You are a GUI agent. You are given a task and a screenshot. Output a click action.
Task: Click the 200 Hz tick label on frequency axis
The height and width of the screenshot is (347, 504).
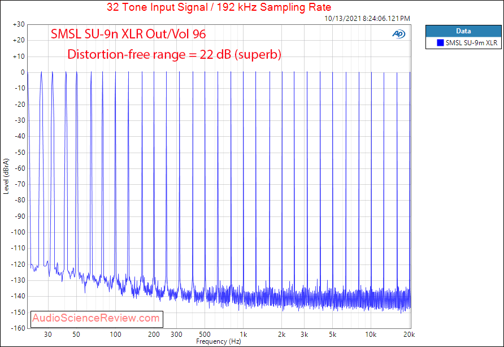(x=154, y=335)
